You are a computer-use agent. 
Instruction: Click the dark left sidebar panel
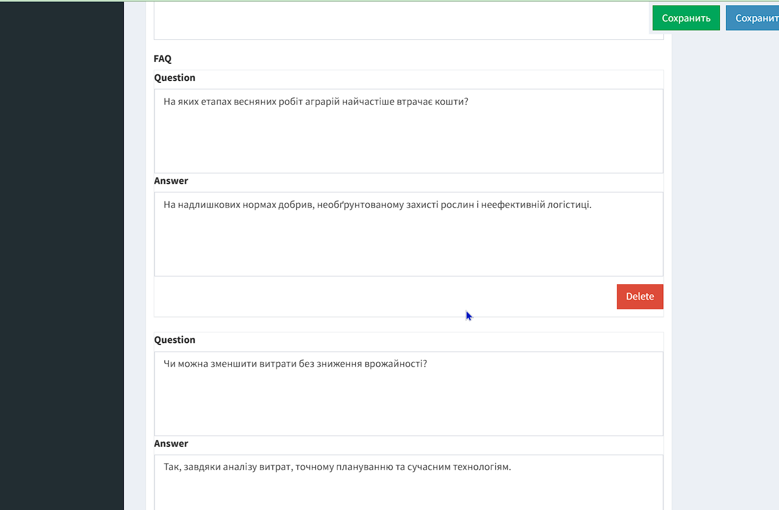(61, 256)
